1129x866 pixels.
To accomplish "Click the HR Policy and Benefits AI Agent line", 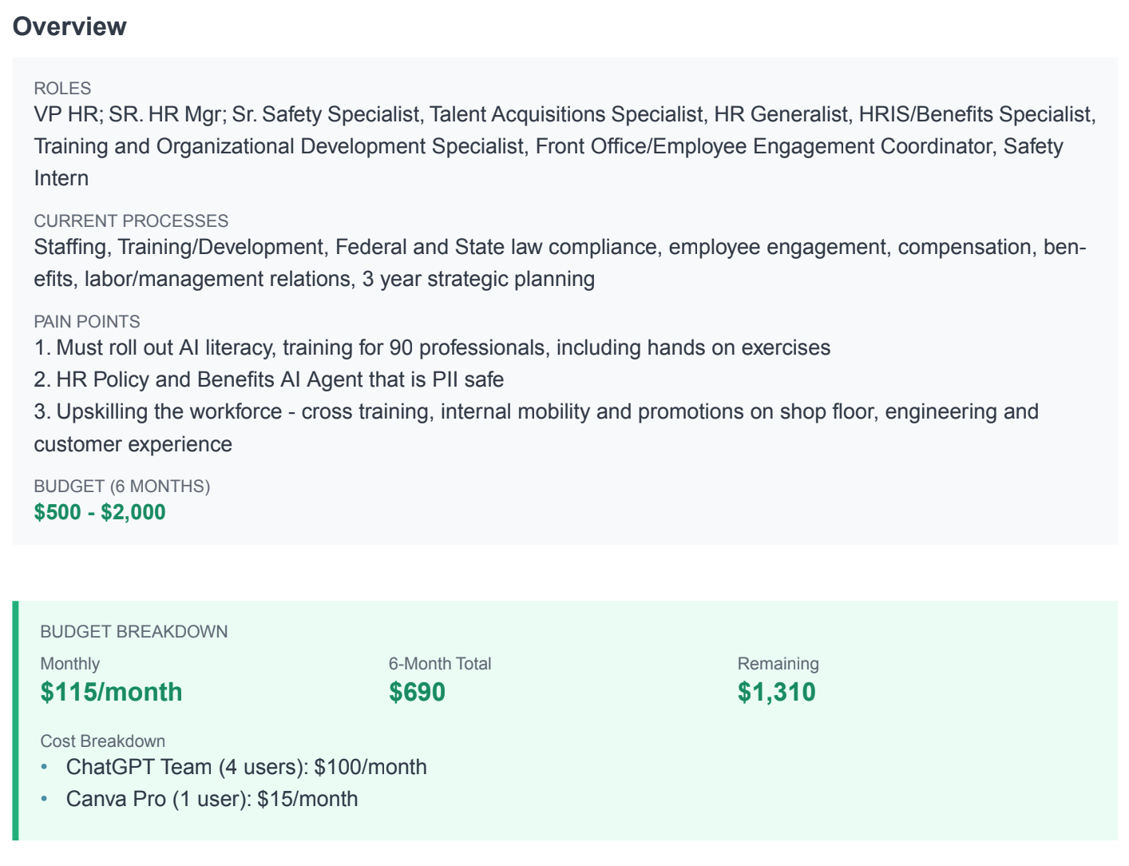I will point(269,379).
